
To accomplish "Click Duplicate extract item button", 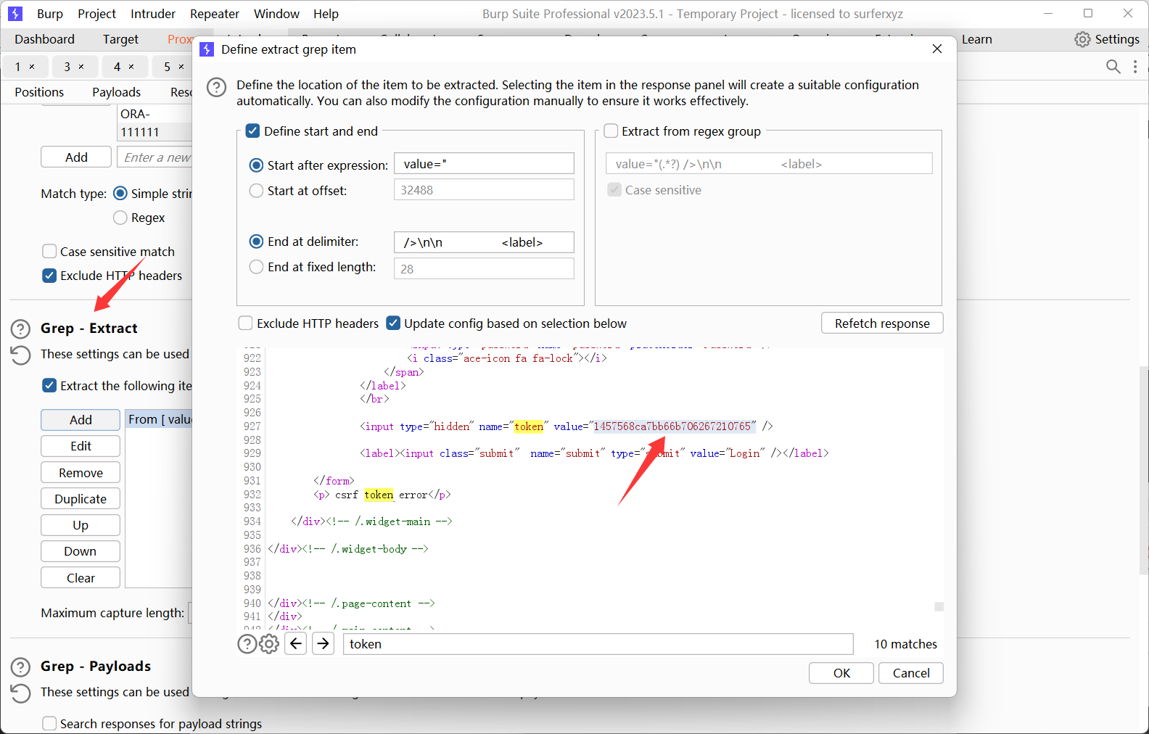I will click(x=81, y=499).
